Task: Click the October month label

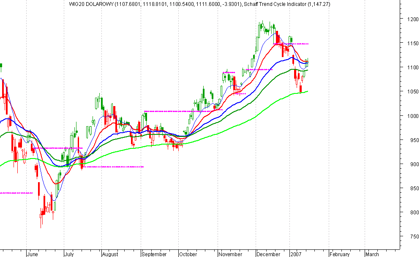Action: click(x=188, y=254)
